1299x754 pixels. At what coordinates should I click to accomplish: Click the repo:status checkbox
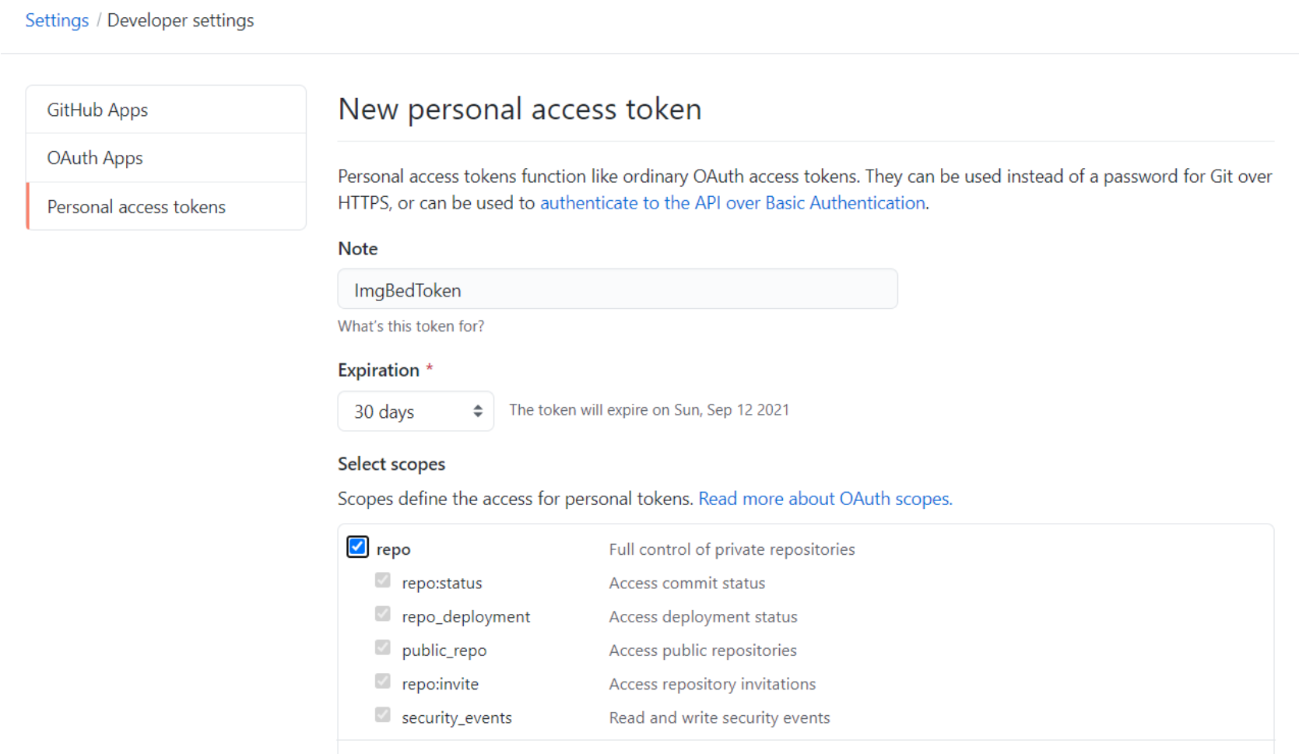(382, 580)
